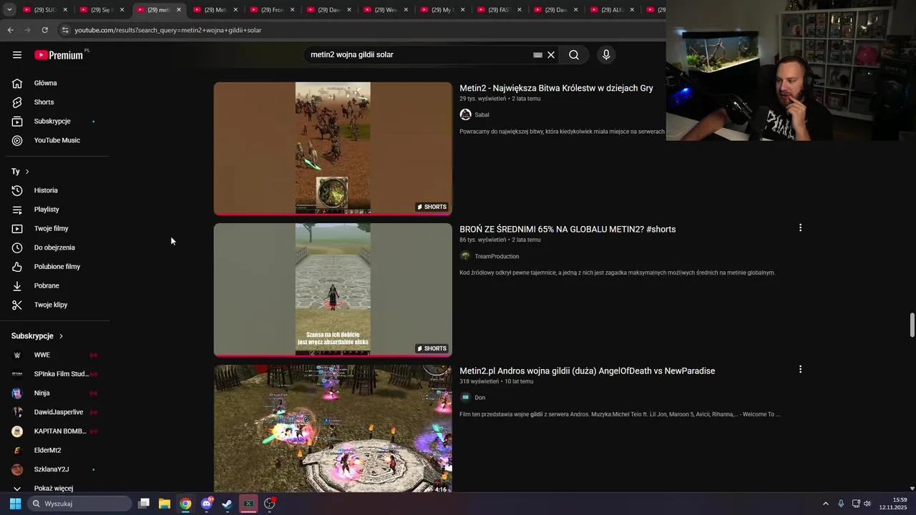916x515 pixels.
Task: View site information icon in address bar
Action: pos(65,30)
